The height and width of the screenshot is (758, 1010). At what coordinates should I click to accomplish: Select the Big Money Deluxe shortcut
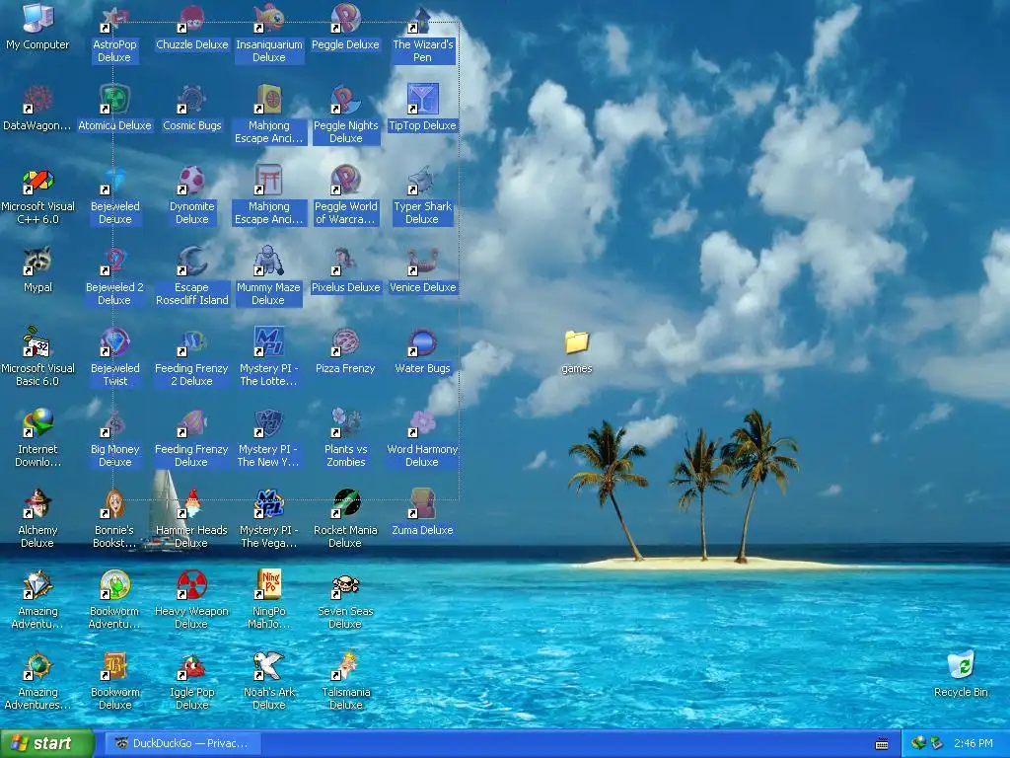point(114,422)
